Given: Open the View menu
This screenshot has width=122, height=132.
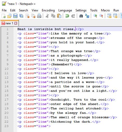Looking at the screenshot, I should [x=35, y=10].
